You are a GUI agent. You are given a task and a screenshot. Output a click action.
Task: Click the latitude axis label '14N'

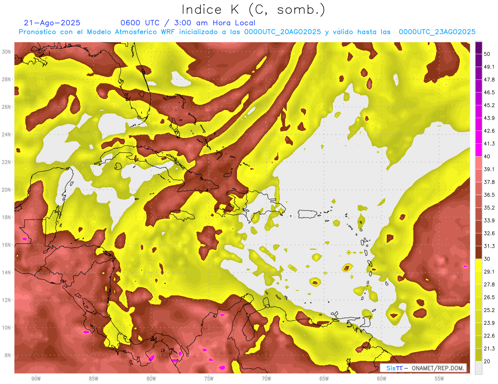tap(6, 272)
